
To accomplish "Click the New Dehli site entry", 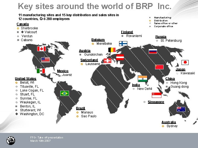I will [145, 89].
